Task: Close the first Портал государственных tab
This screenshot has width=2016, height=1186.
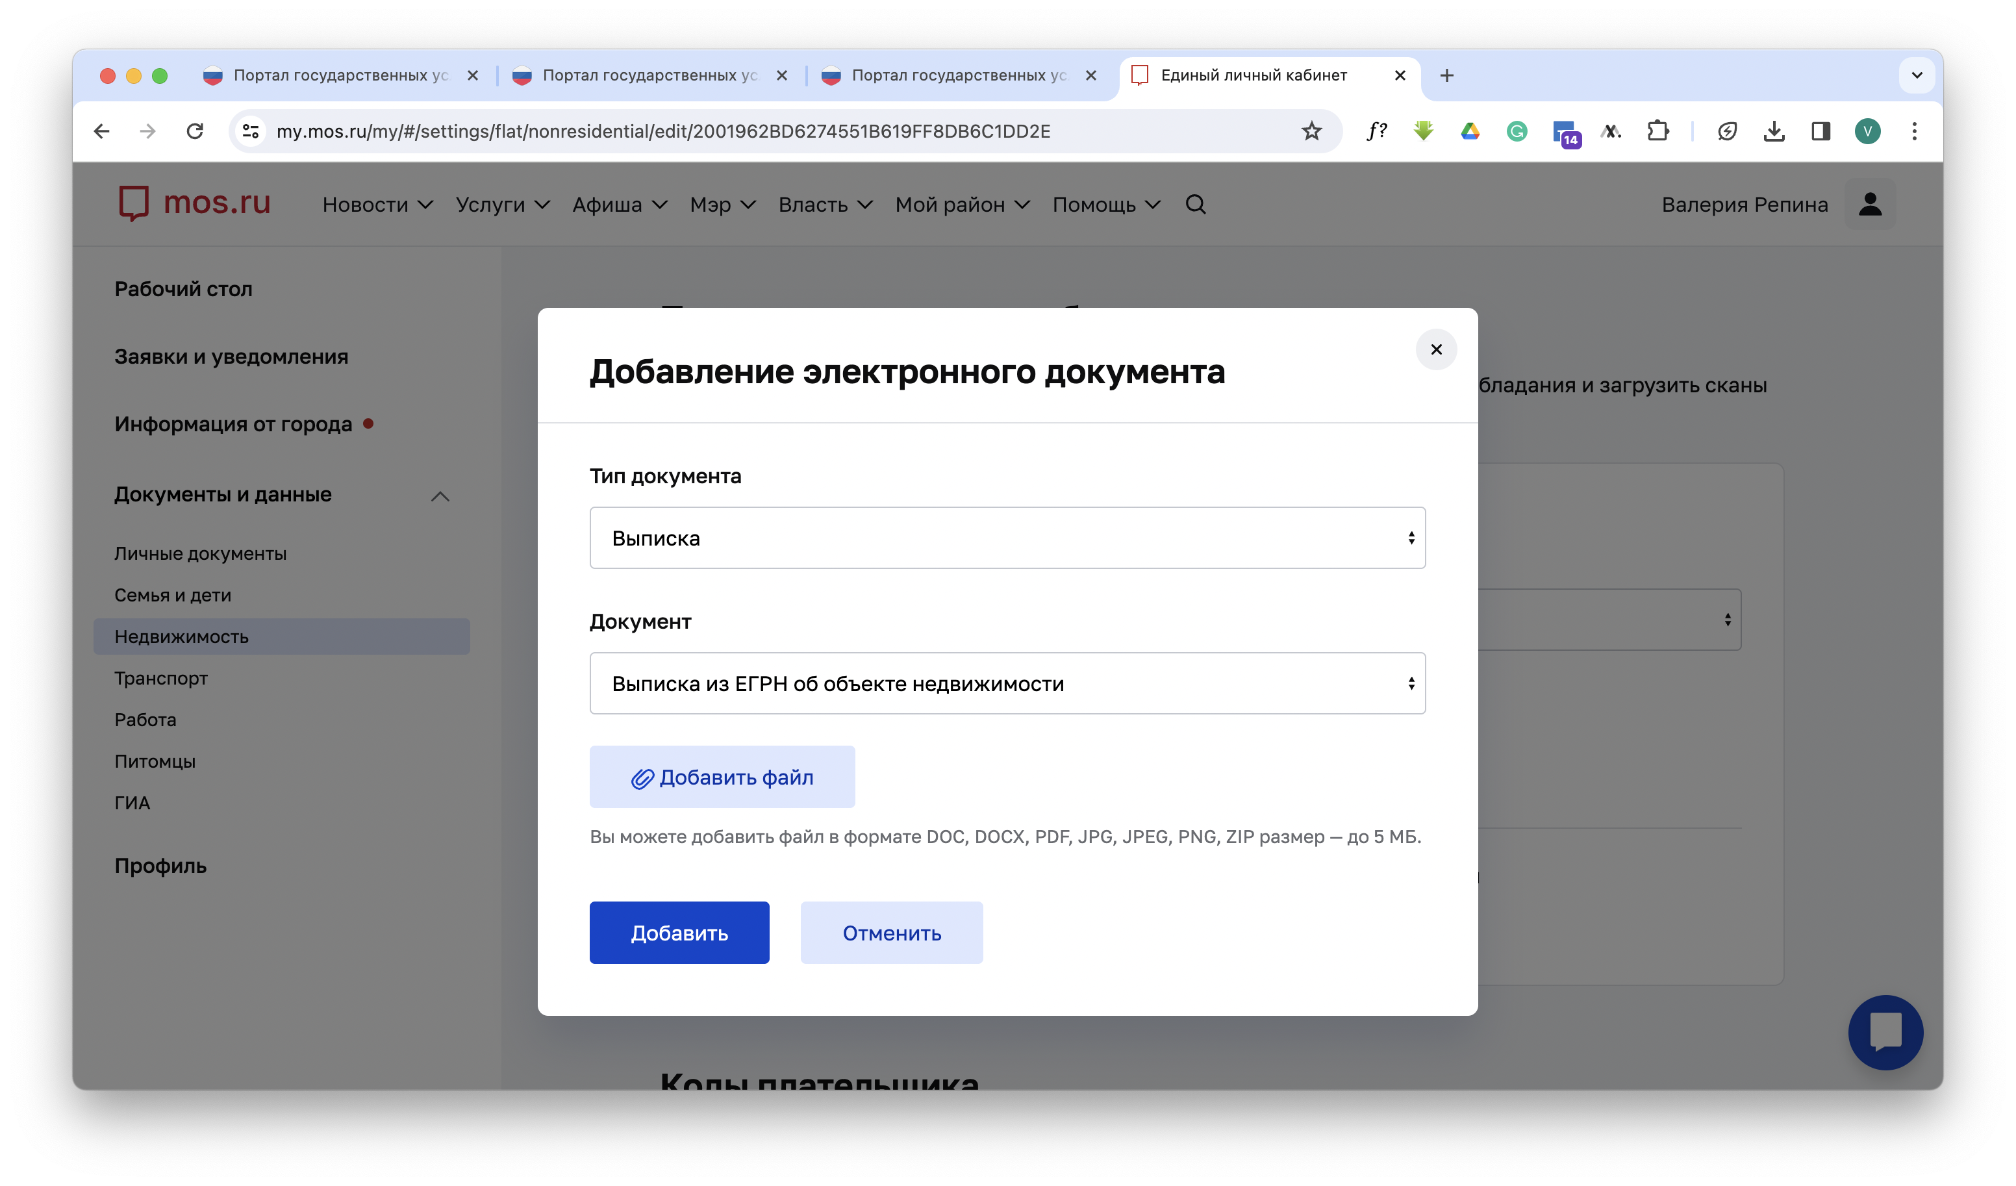Action: click(x=473, y=75)
